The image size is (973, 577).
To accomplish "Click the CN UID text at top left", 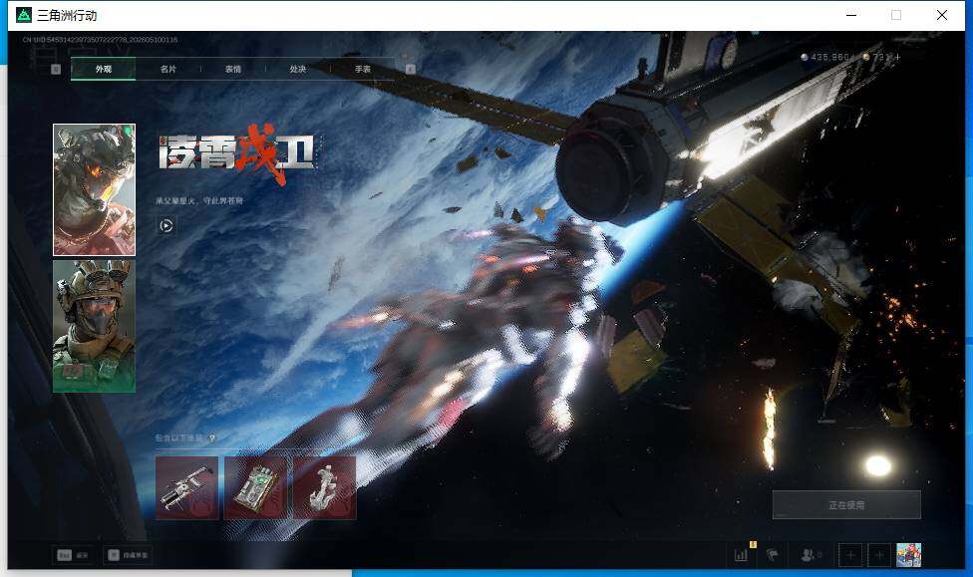I will point(101,40).
